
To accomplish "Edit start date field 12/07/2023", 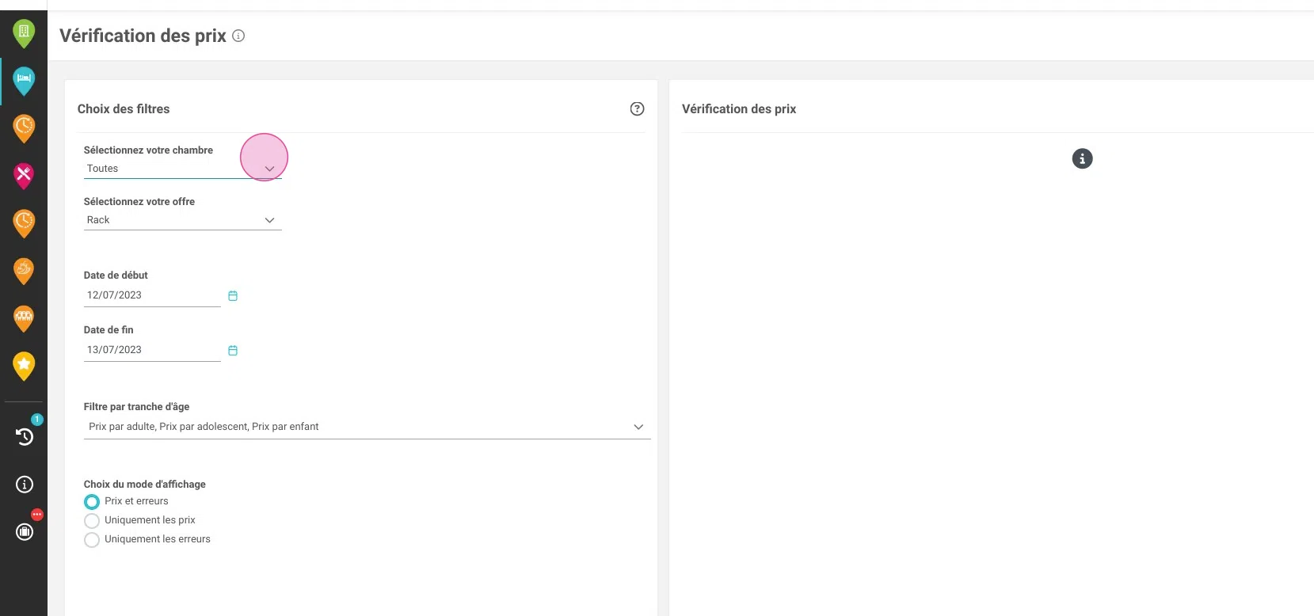I will tap(152, 295).
